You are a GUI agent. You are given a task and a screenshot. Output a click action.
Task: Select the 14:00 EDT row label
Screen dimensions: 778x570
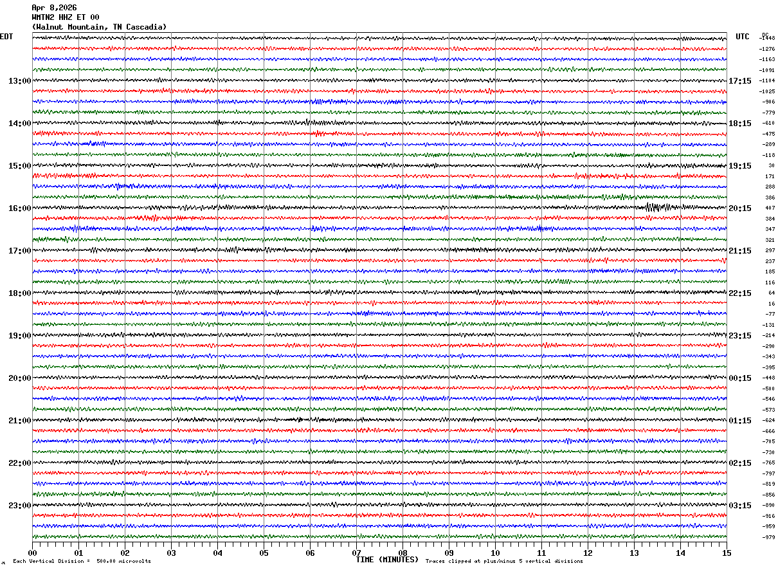tap(19, 124)
